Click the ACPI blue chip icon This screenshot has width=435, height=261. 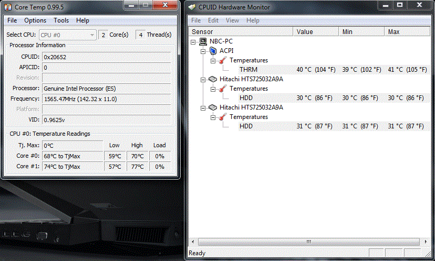(x=213, y=51)
